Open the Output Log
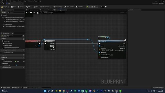The image size is (165, 93). pos(16,88)
